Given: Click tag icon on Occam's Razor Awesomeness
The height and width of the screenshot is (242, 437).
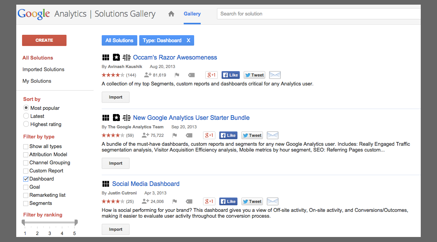Looking at the screenshot, I should pos(191,75).
